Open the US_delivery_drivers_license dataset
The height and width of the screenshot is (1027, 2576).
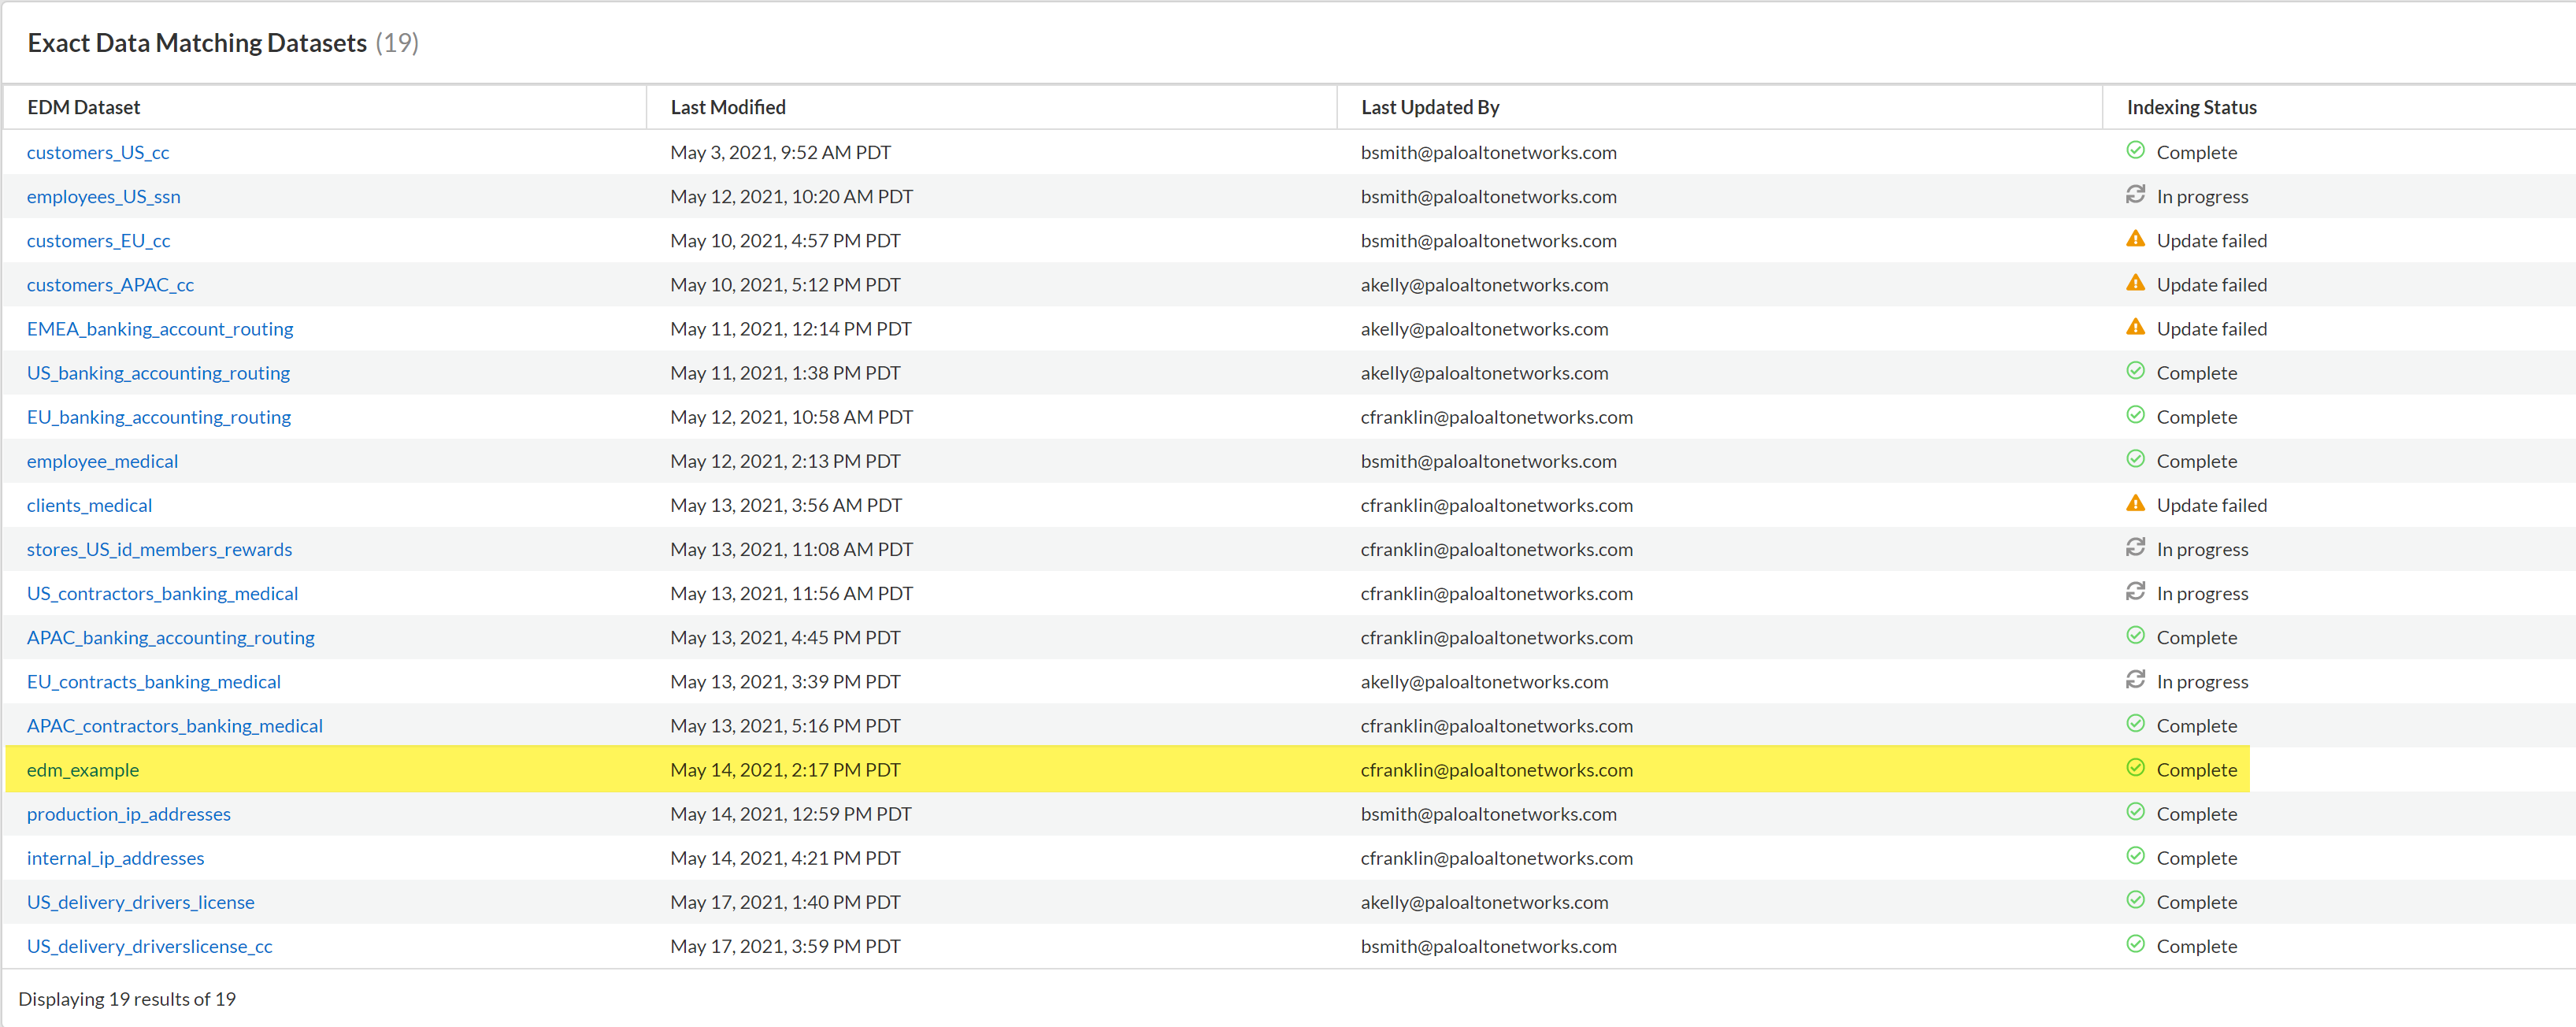click(140, 902)
